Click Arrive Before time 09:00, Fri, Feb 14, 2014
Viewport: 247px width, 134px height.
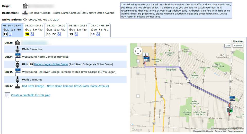44,20
